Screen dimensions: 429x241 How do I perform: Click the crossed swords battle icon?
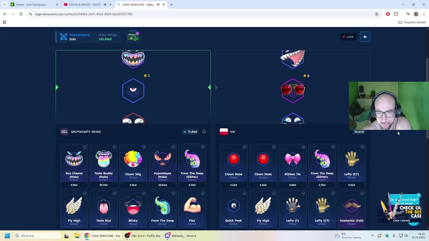[x=64, y=37]
